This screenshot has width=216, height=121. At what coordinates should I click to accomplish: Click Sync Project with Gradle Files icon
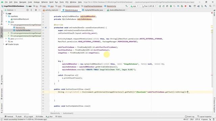[x=198, y=6]
